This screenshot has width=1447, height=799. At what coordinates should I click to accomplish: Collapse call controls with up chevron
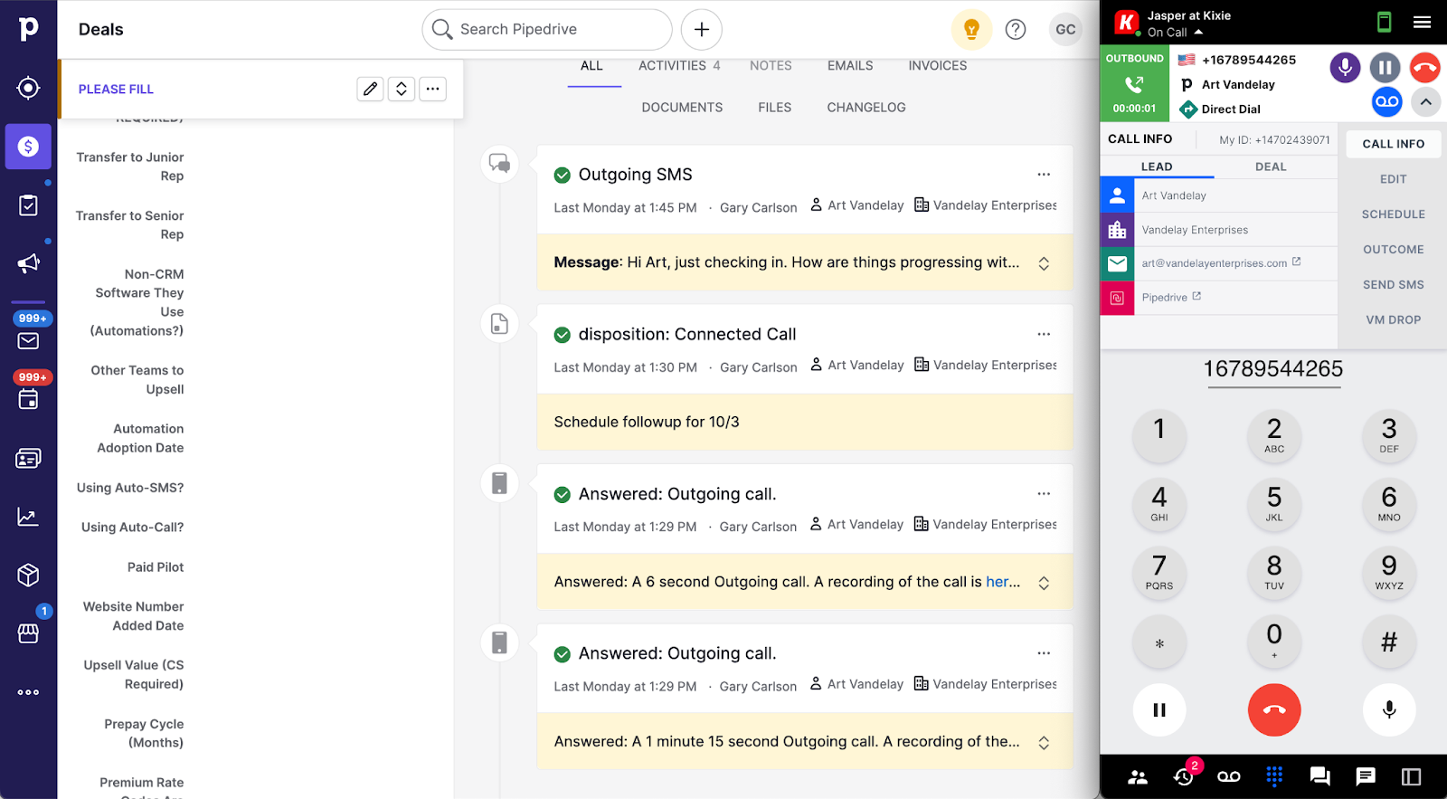(x=1425, y=101)
